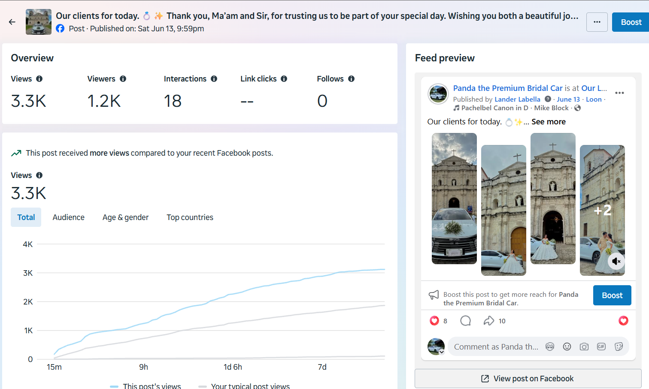
Task: Click the This post's views legend entry
Action: click(x=146, y=386)
